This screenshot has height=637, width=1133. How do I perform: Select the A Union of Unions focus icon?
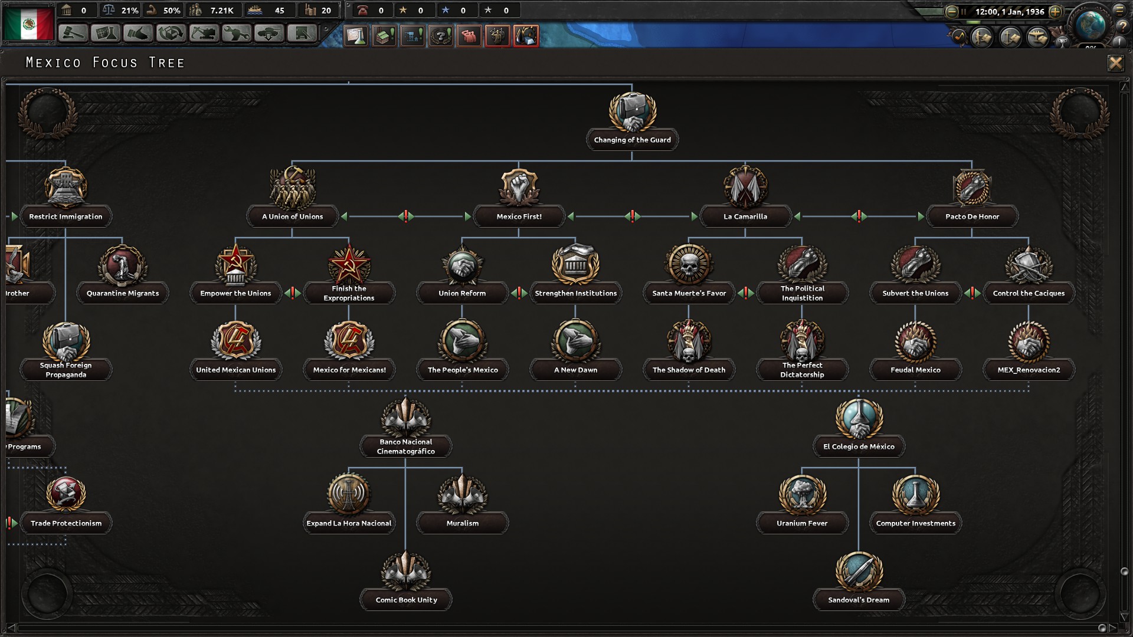click(292, 188)
